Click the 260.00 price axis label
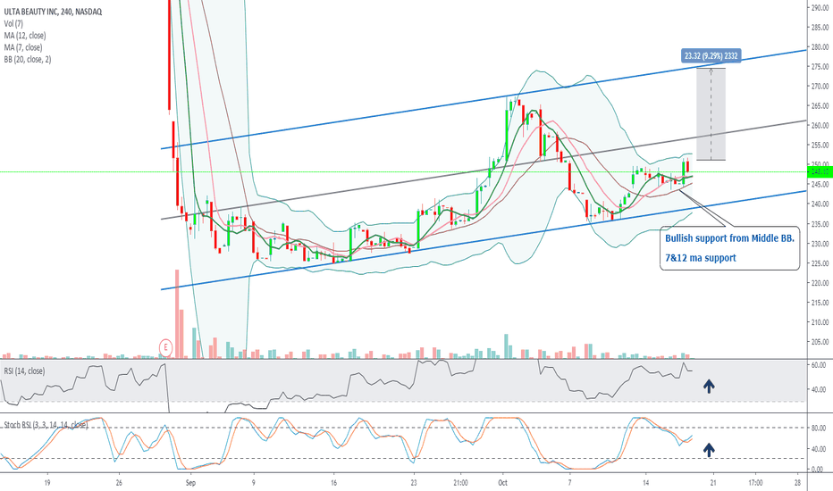The width and height of the screenshot is (833, 491). click(x=820, y=125)
